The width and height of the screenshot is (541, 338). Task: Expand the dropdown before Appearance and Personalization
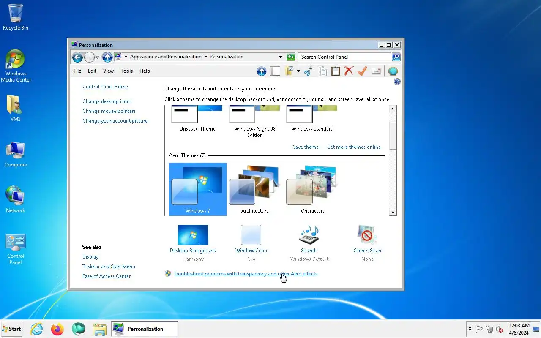point(126,57)
